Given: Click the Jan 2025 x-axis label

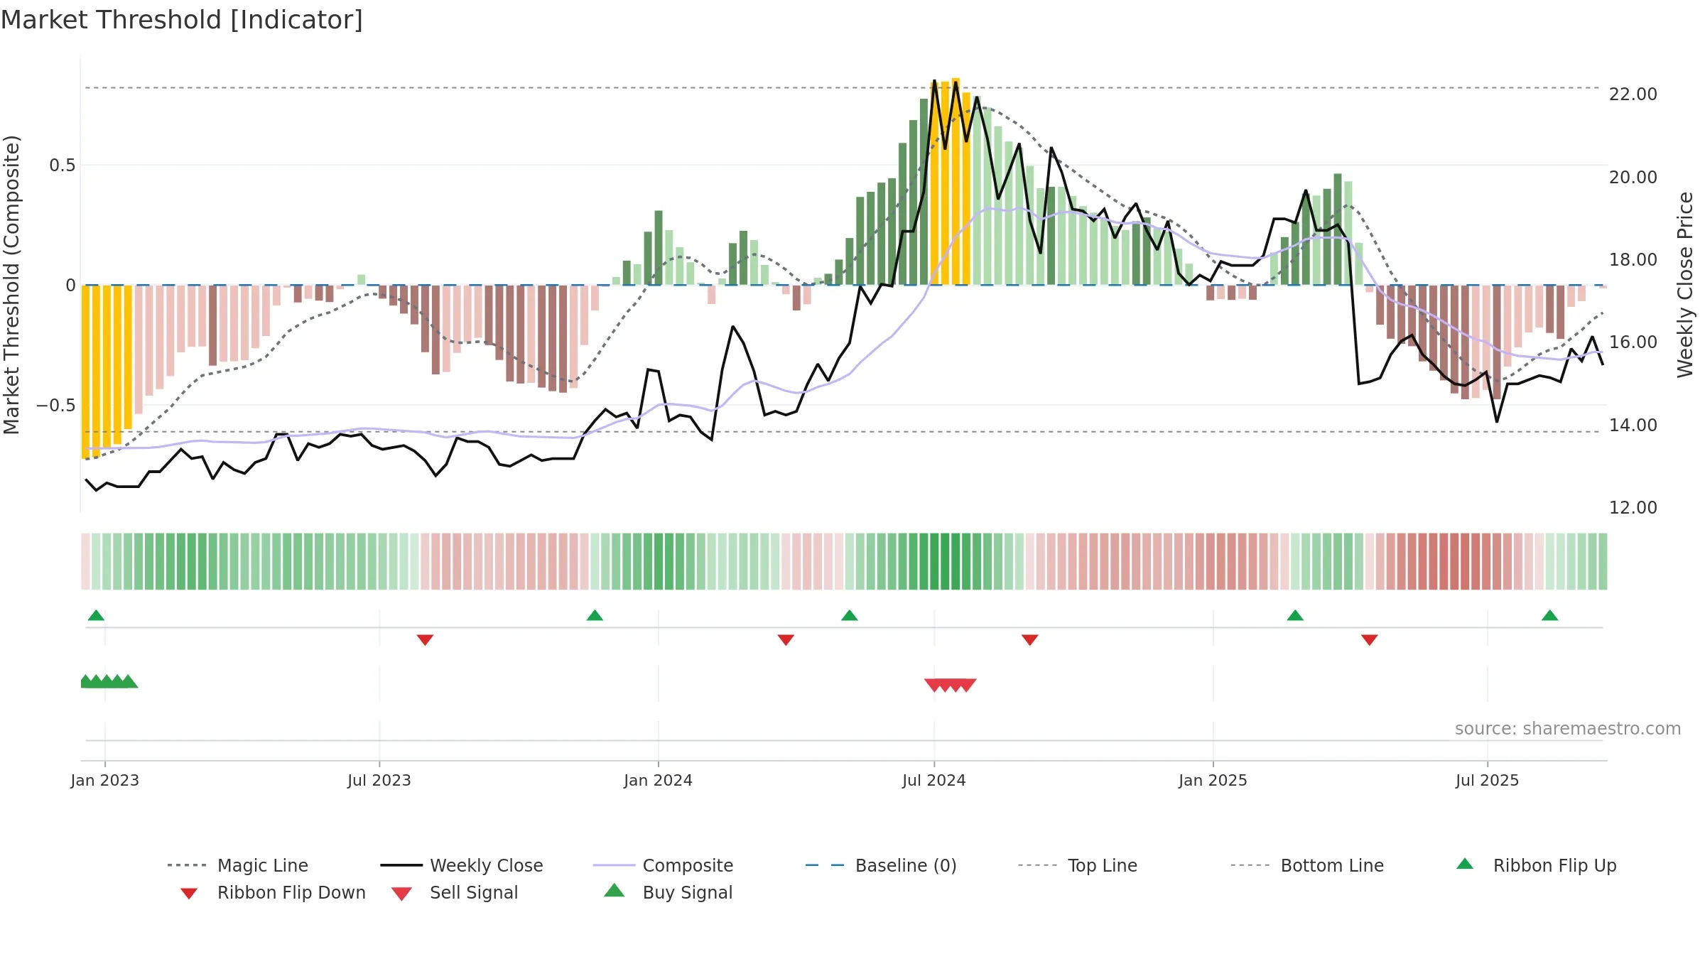Looking at the screenshot, I should (1213, 780).
